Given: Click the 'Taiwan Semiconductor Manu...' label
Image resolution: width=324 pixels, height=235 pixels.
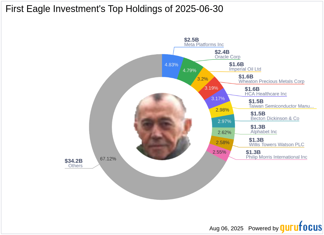Looking at the screenshot, I should (281, 106).
